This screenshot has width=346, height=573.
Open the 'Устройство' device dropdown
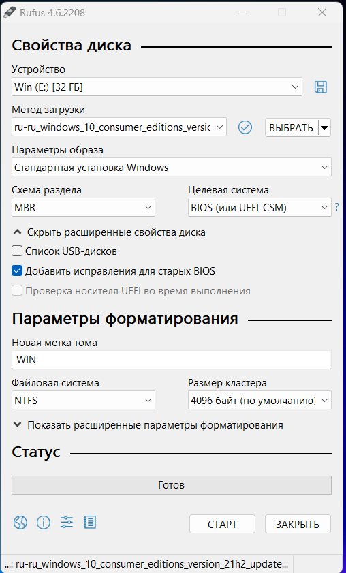(x=157, y=87)
